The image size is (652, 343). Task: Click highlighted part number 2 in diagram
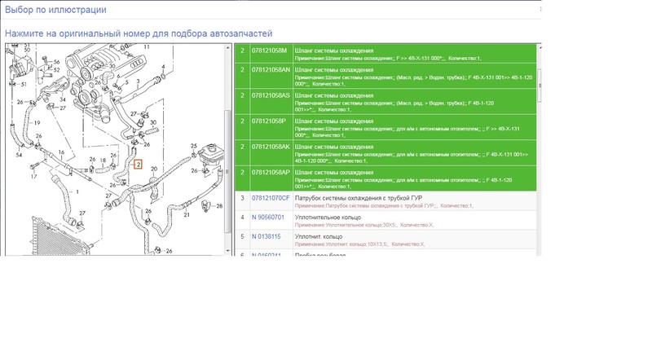pos(139,164)
